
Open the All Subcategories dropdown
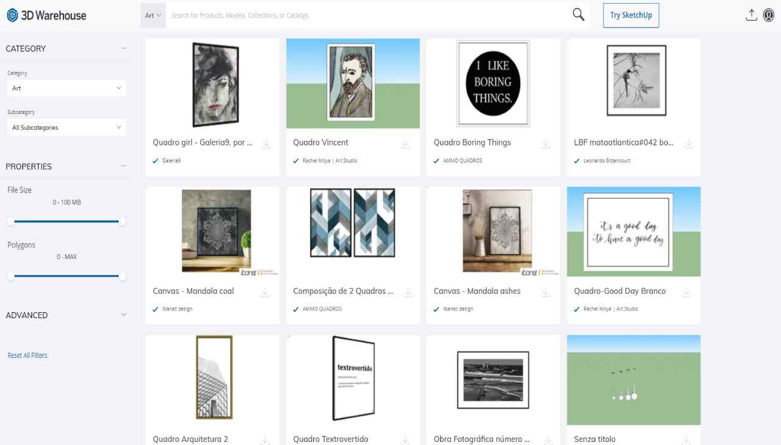click(67, 127)
